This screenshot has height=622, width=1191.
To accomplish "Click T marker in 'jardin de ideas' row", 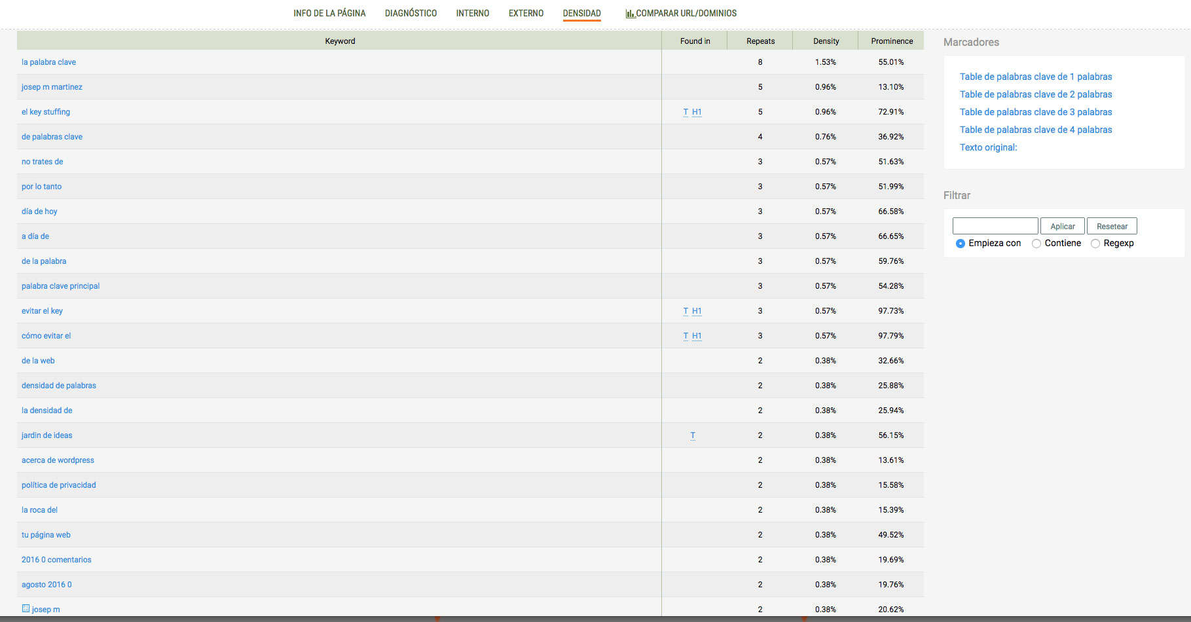I will [x=693, y=435].
